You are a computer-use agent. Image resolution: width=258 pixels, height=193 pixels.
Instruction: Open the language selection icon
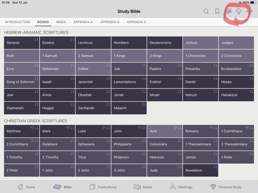coord(228,11)
